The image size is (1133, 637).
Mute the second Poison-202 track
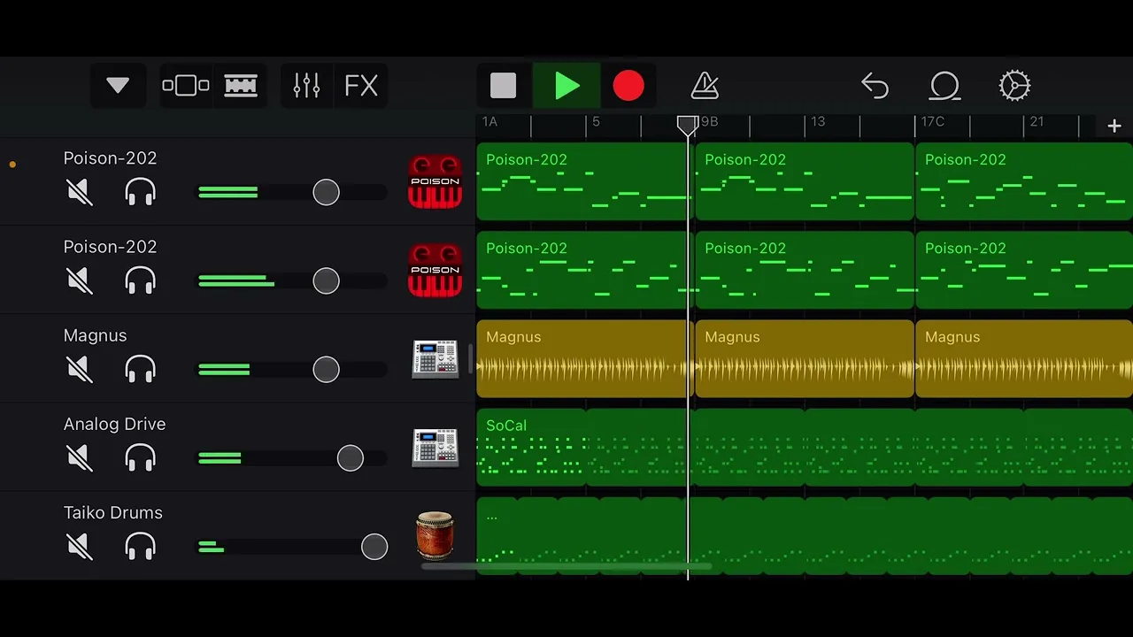point(80,280)
